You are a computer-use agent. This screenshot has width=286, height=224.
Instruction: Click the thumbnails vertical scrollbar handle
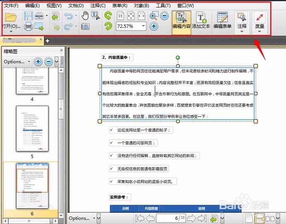coord(61,109)
